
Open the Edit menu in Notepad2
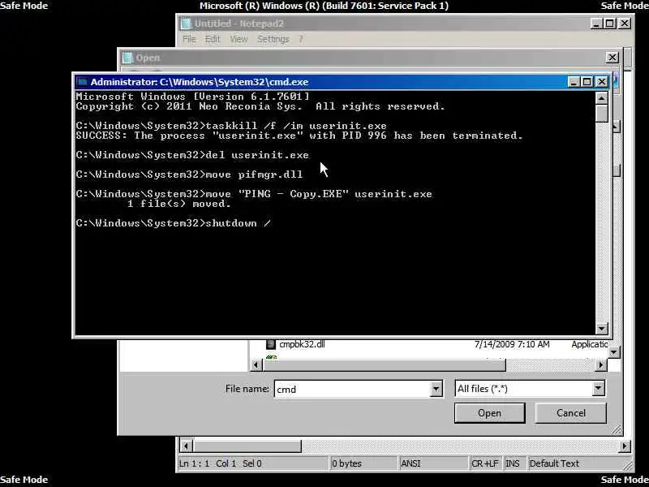(x=213, y=39)
